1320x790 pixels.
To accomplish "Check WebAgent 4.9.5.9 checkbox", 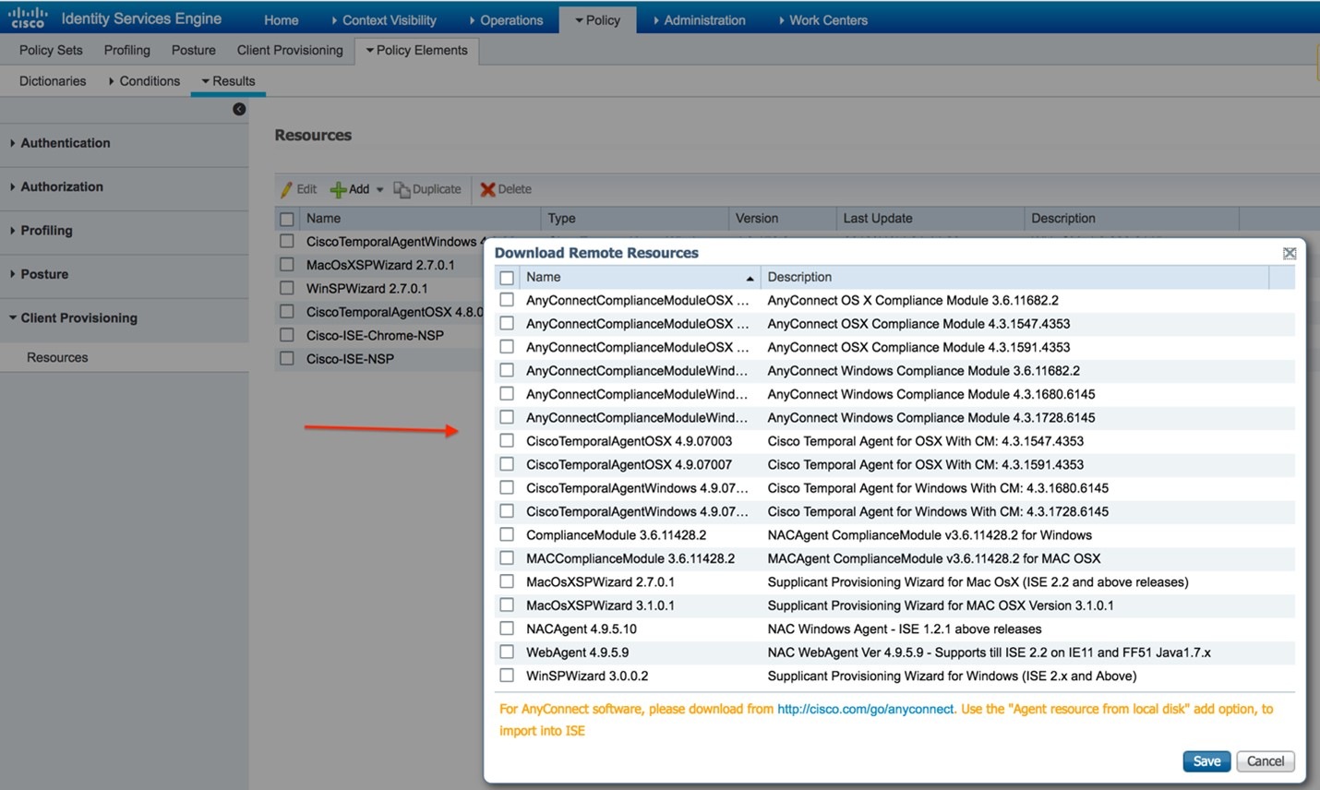I will tap(507, 652).
